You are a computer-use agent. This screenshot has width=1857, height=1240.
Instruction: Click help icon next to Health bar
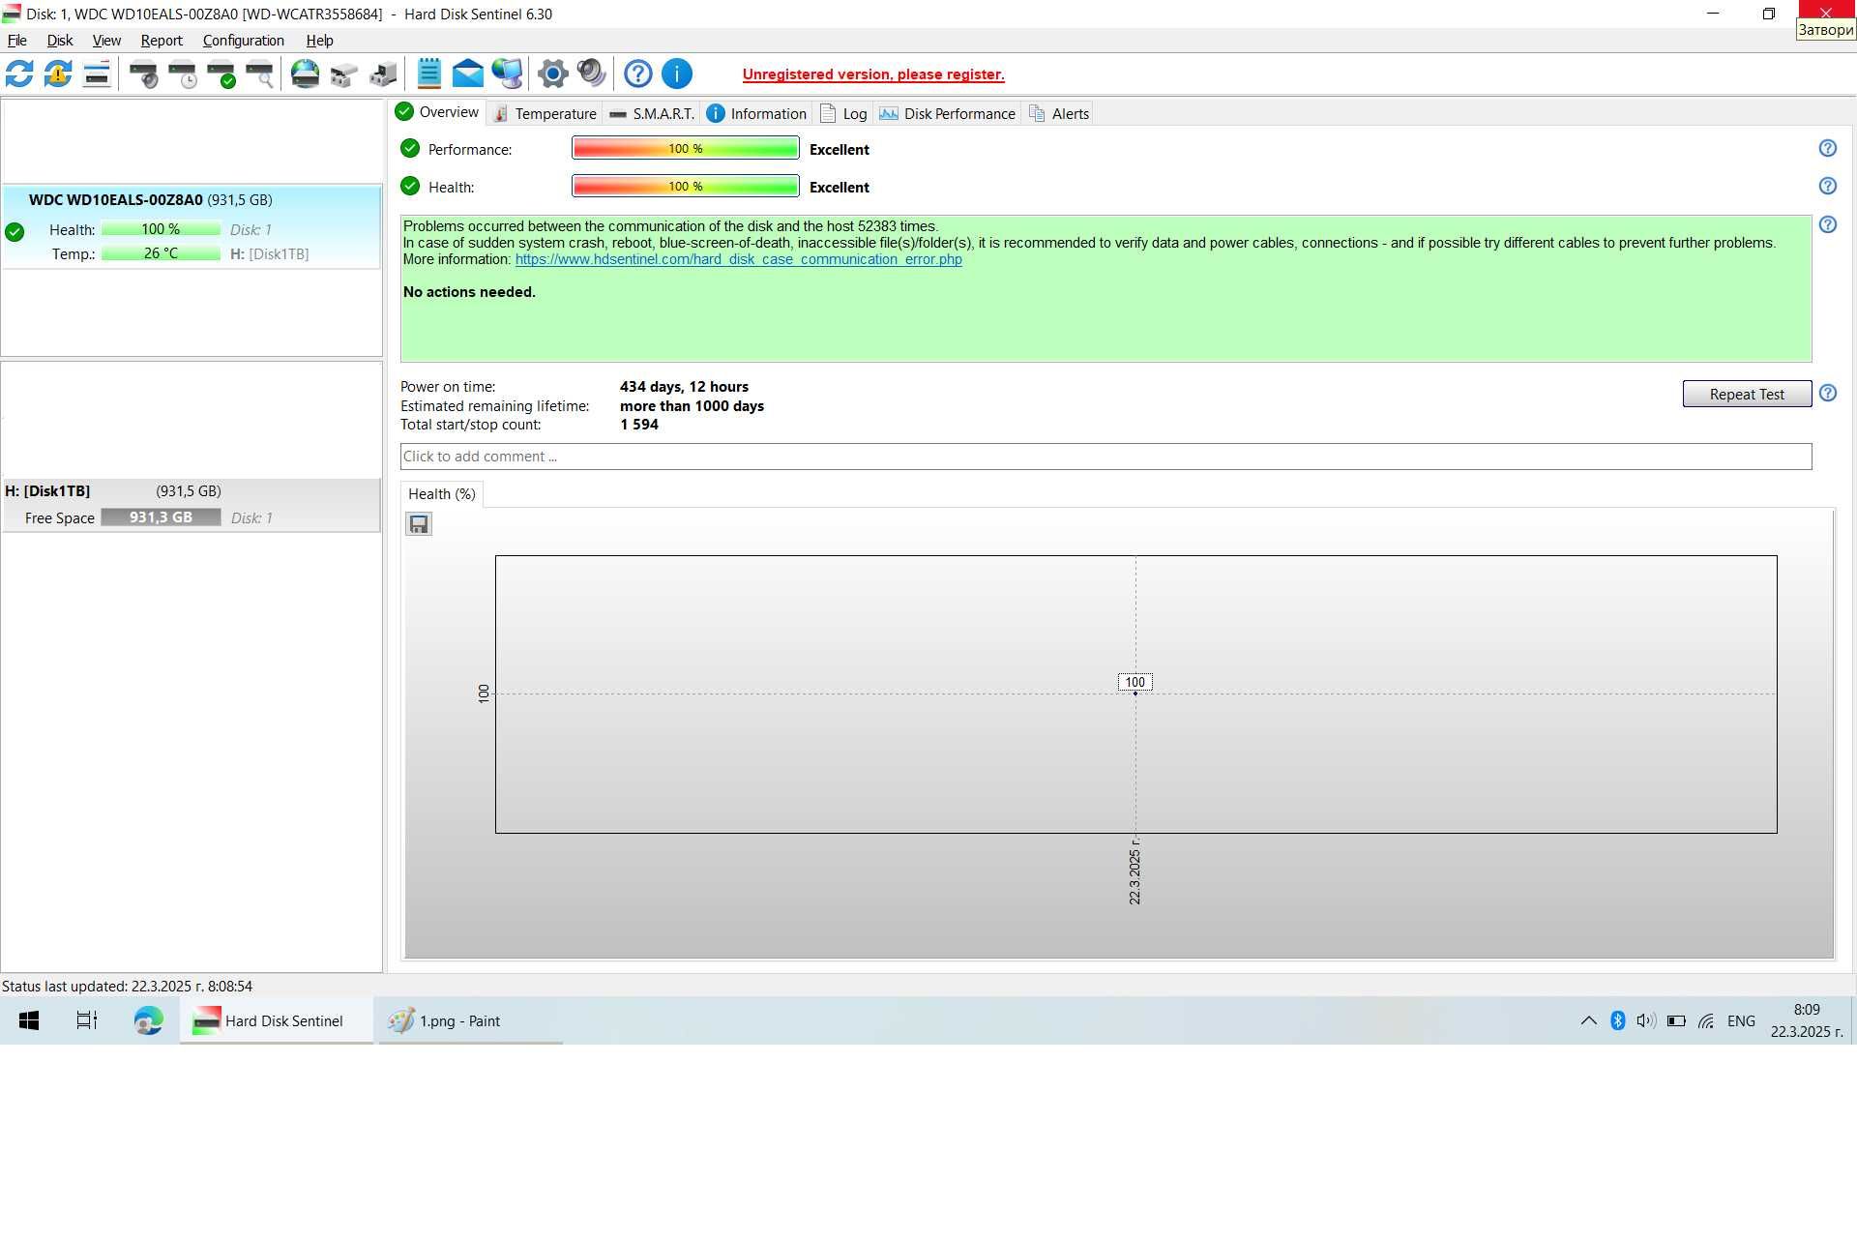1827,186
